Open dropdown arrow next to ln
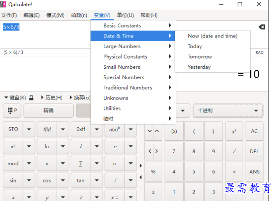This screenshot has height=201, width=275. click(63, 146)
